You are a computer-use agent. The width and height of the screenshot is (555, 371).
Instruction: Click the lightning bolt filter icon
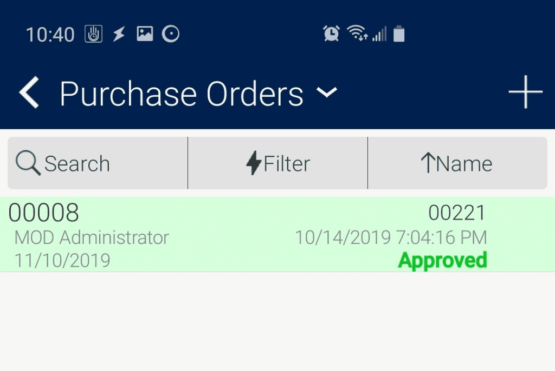pyautogui.click(x=254, y=163)
